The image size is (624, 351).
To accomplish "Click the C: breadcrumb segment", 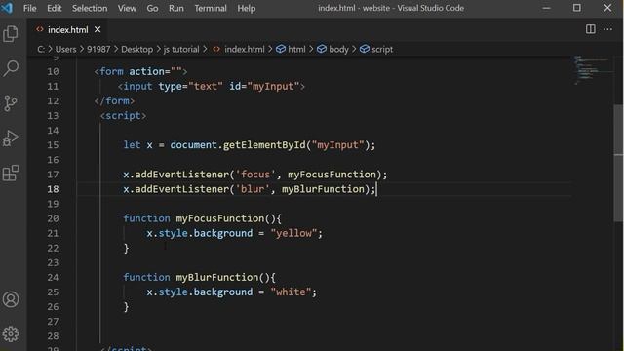I will [x=41, y=49].
